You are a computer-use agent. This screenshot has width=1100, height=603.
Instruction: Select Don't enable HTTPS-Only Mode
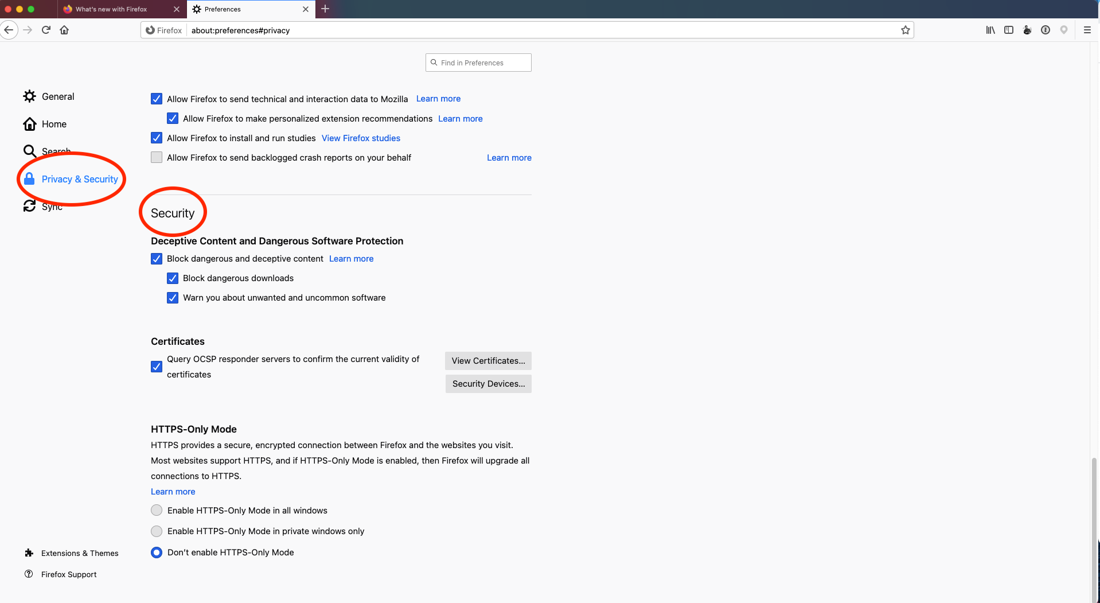(x=157, y=553)
